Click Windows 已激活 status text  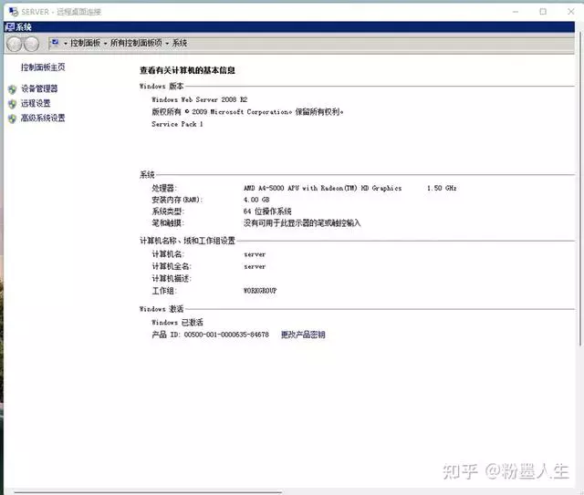point(177,323)
